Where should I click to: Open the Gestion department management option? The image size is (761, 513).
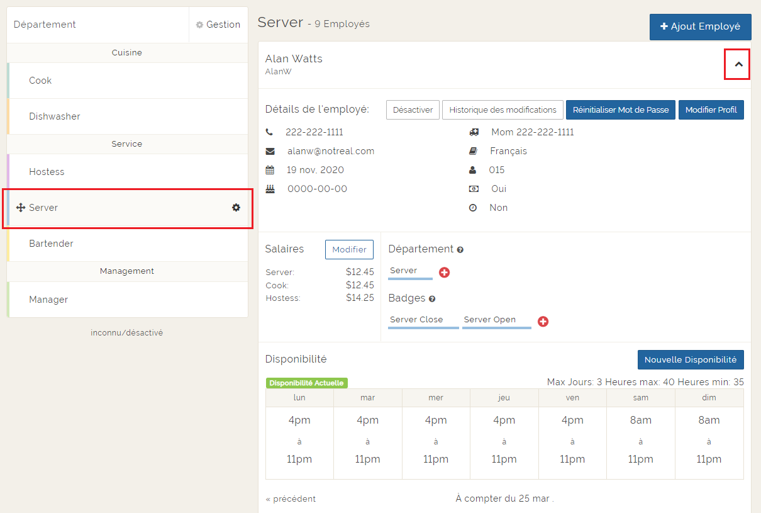[x=218, y=25]
